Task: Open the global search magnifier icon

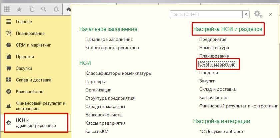Action: [44, 9]
